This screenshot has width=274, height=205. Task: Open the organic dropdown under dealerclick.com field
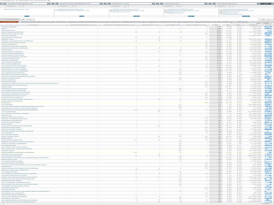point(120,6)
